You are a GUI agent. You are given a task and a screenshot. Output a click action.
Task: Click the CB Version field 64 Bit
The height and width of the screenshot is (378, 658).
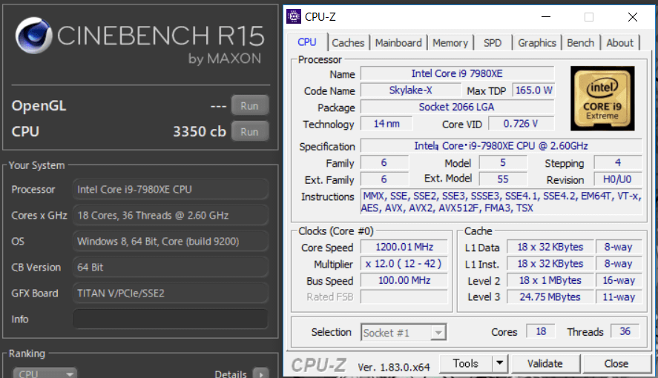pyautogui.click(x=171, y=268)
